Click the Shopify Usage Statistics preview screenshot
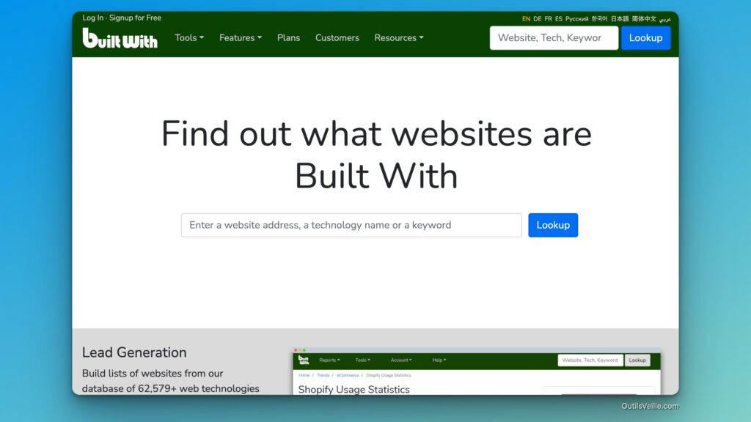 pyautogui.click(x=477, y=371)
